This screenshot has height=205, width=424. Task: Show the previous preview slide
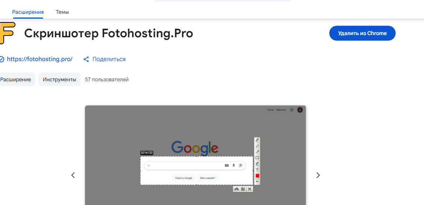[x=73, y=175]
